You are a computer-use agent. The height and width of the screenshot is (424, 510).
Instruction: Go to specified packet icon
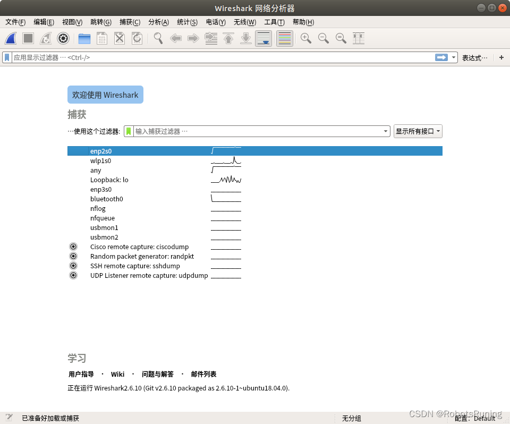[211, 38]
